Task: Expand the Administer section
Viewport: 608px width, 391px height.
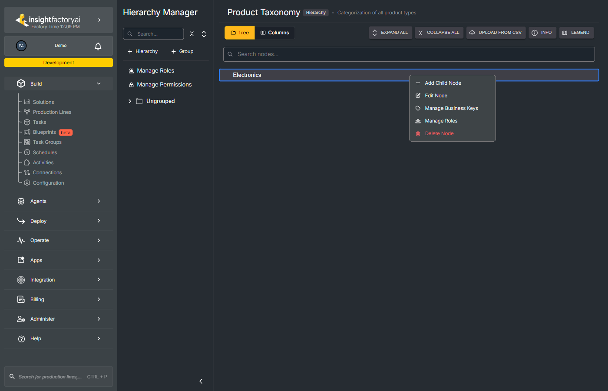Action: tap(58, 318)
